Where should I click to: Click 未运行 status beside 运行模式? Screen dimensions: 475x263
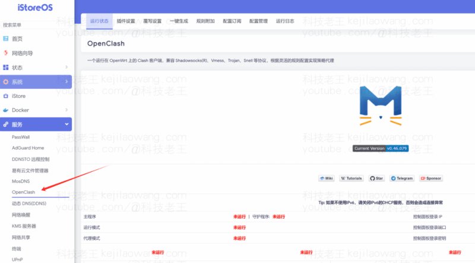coord(239,227)
